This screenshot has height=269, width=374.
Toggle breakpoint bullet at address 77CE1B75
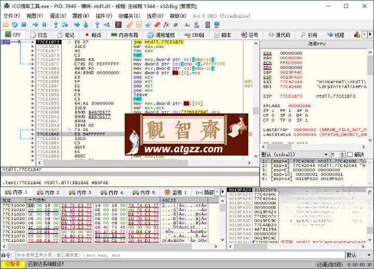(32, 46)
